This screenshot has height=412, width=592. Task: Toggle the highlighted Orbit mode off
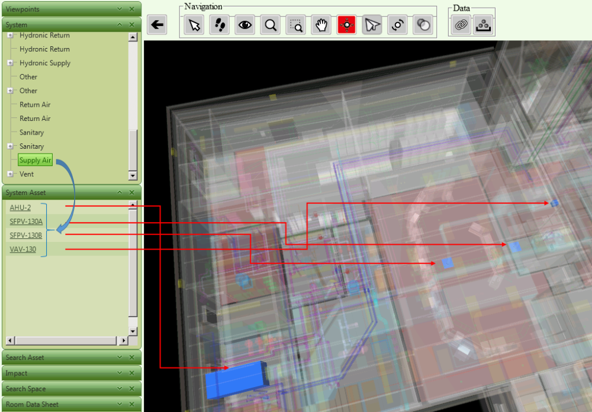point(346,25)
